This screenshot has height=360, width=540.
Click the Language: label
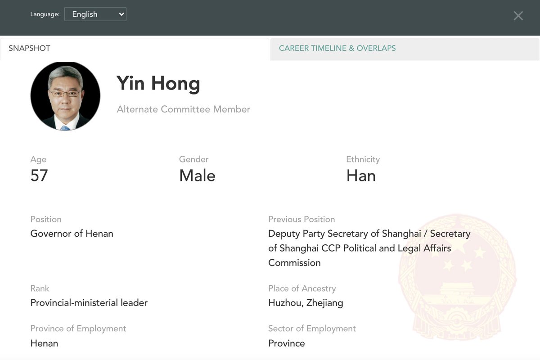coord(45,14)
